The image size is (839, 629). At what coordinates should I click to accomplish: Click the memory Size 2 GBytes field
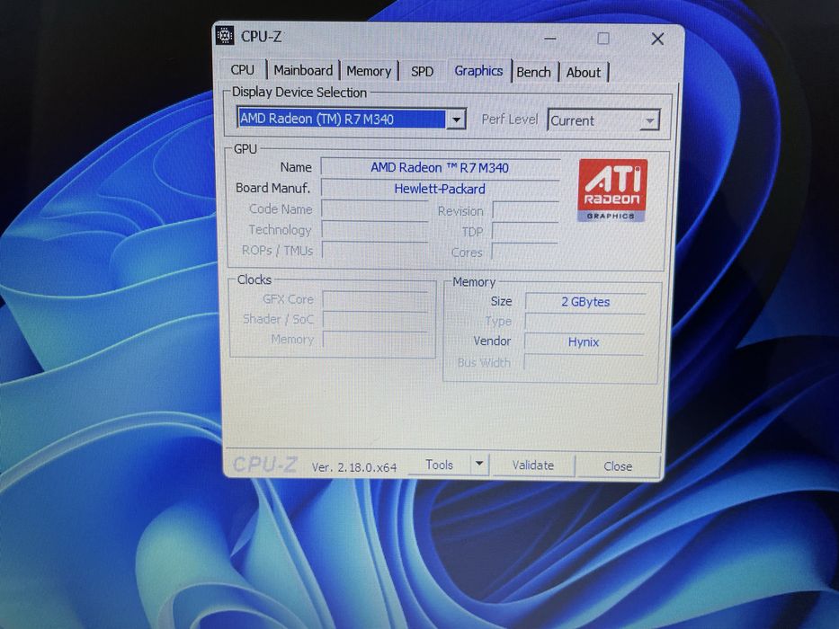click(x=585, y=302)
